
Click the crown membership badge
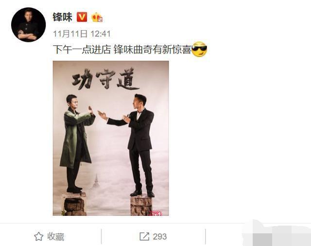click(x=97, y=18)
